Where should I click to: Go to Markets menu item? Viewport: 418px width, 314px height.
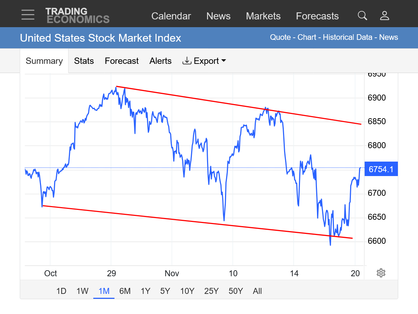coord(263,16)
